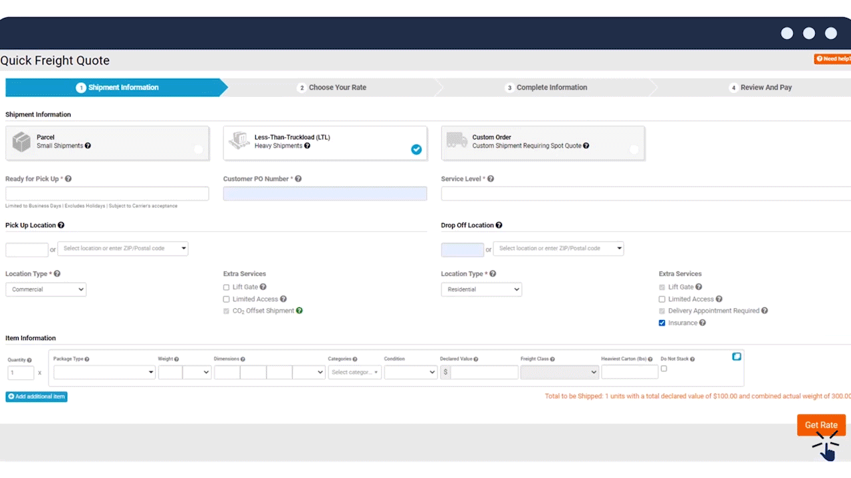This screenshot has width=851, height=478.
Task: Go to the Review And Pay step
Action: point(761,88)
